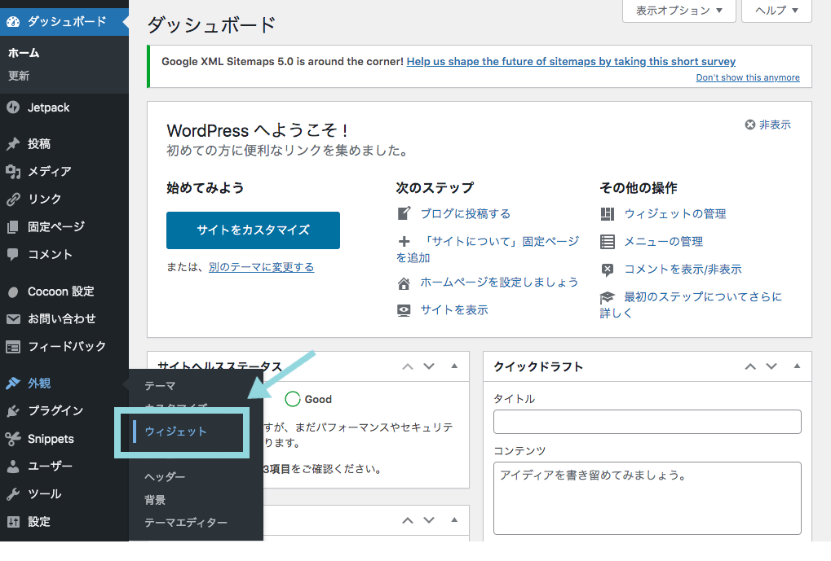Click into the コンテンツ text area
Screen dimensions: 831x561
coord(647,498)
